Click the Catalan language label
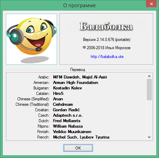 (43, 94)
